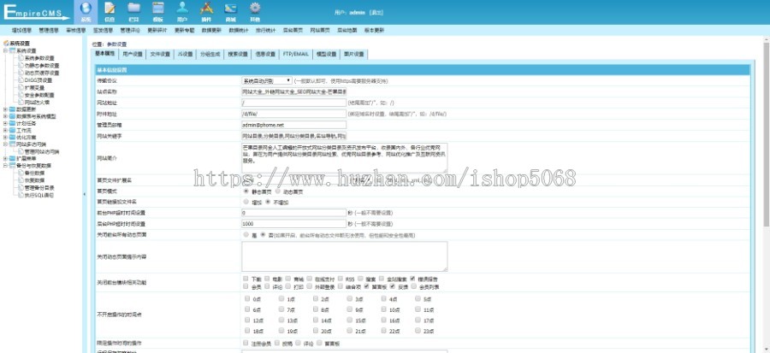Switch to the 搜索设置 tab
This screenshot has height=353, width=770.
[x=238, y=54]
